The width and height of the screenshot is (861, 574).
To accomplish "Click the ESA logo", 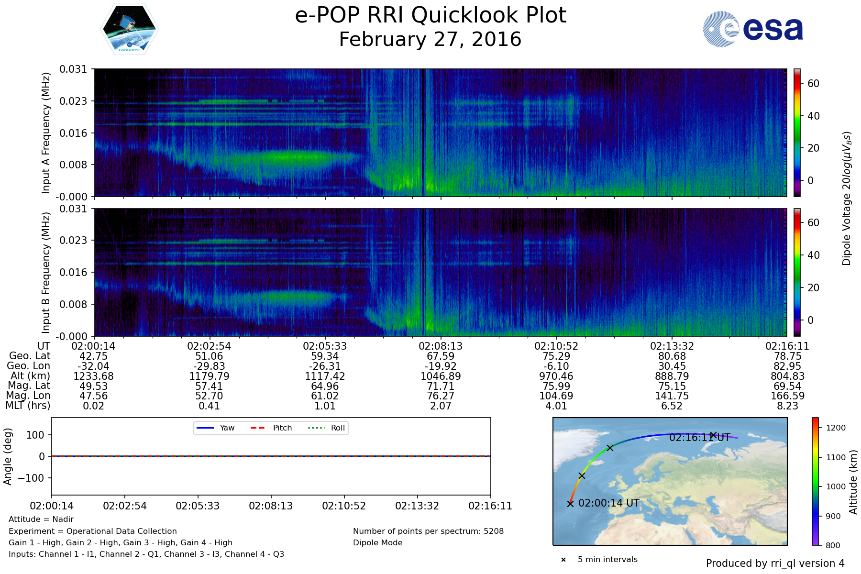I will pyautogui.click(x=753, y=29).
